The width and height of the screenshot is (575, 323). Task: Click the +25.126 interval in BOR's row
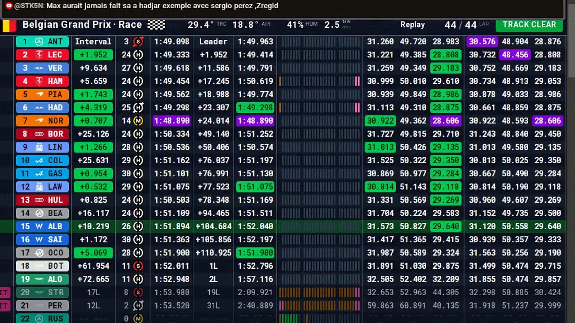tap(93, 134)
